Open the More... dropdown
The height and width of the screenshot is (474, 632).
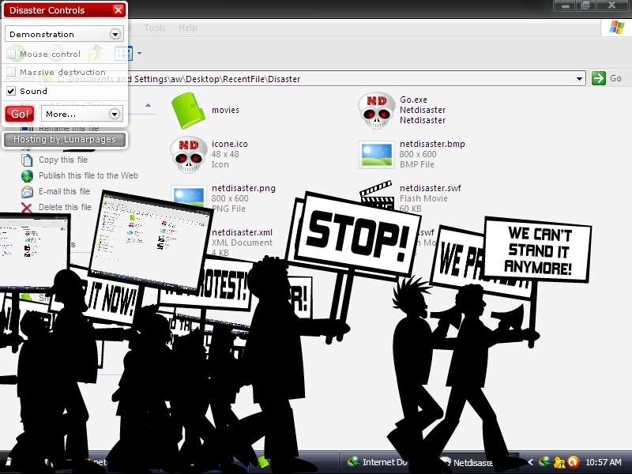coord(82,114)
